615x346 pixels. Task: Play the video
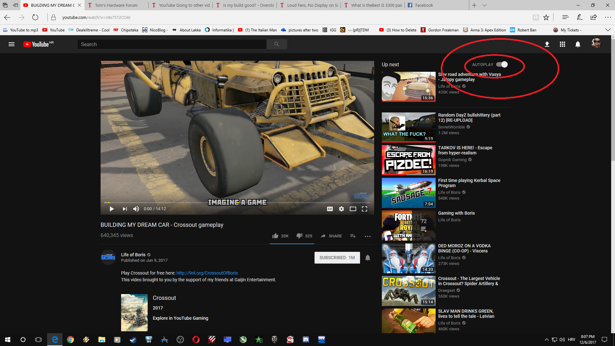click(112, 209)
